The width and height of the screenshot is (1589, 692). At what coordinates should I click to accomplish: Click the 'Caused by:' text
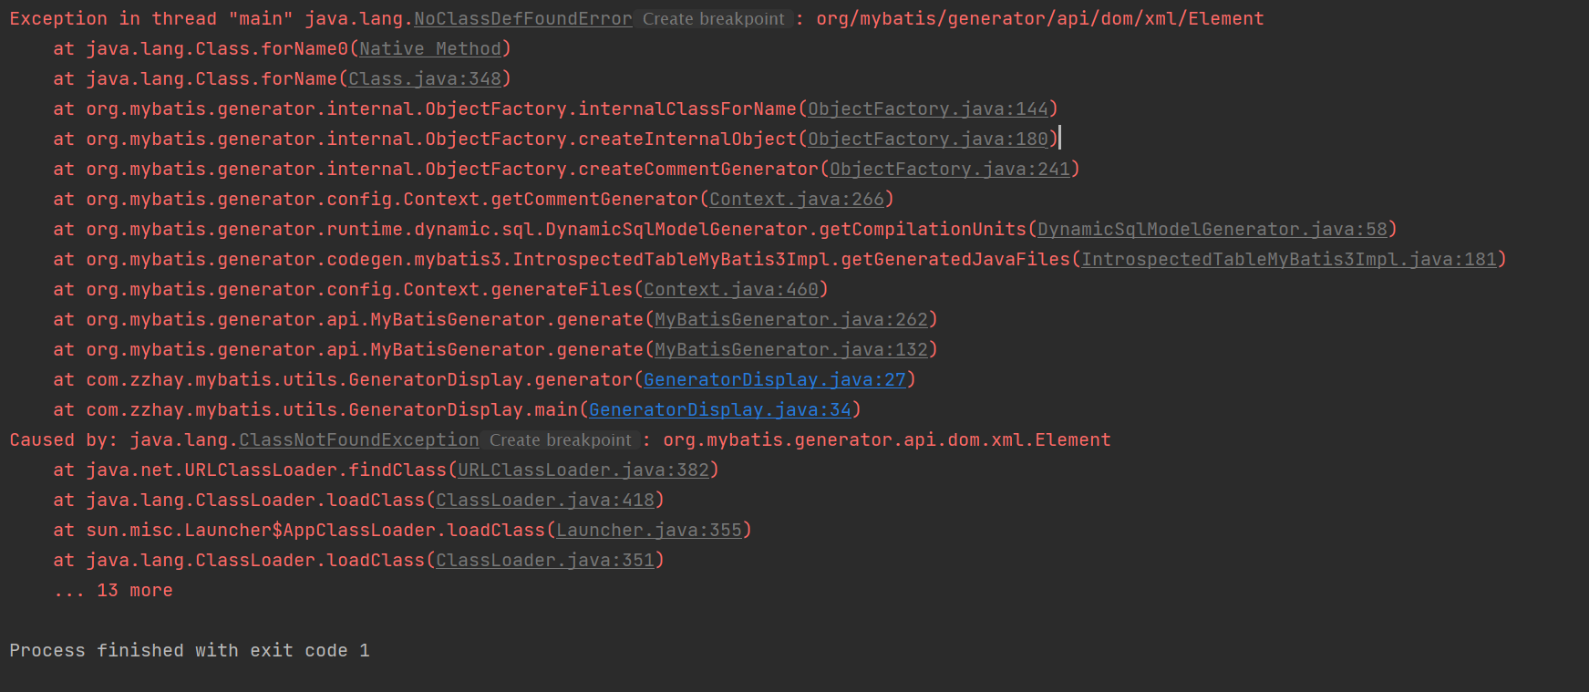coord(64,439)
